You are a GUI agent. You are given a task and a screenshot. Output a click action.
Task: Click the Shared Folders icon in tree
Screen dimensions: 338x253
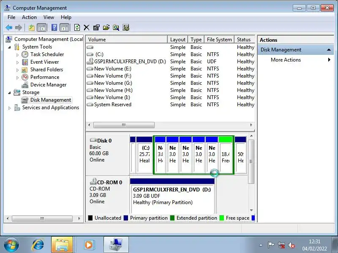click(x=25, y=70)
